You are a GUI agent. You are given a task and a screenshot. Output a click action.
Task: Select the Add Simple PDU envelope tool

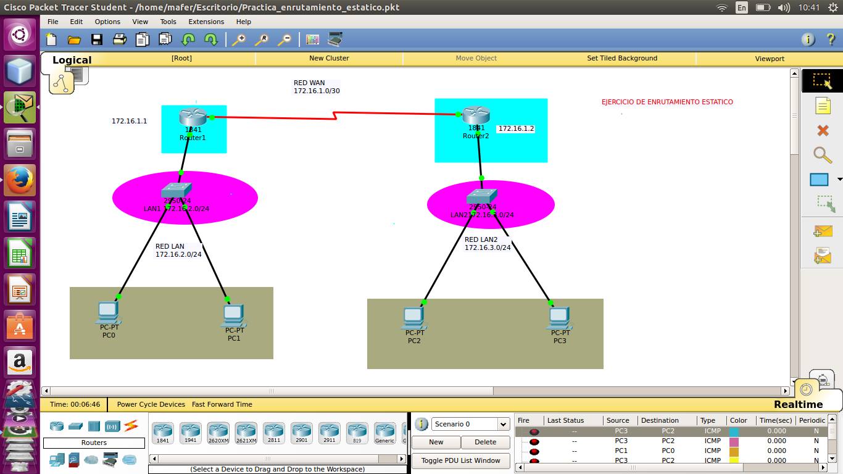coord(823,231)
